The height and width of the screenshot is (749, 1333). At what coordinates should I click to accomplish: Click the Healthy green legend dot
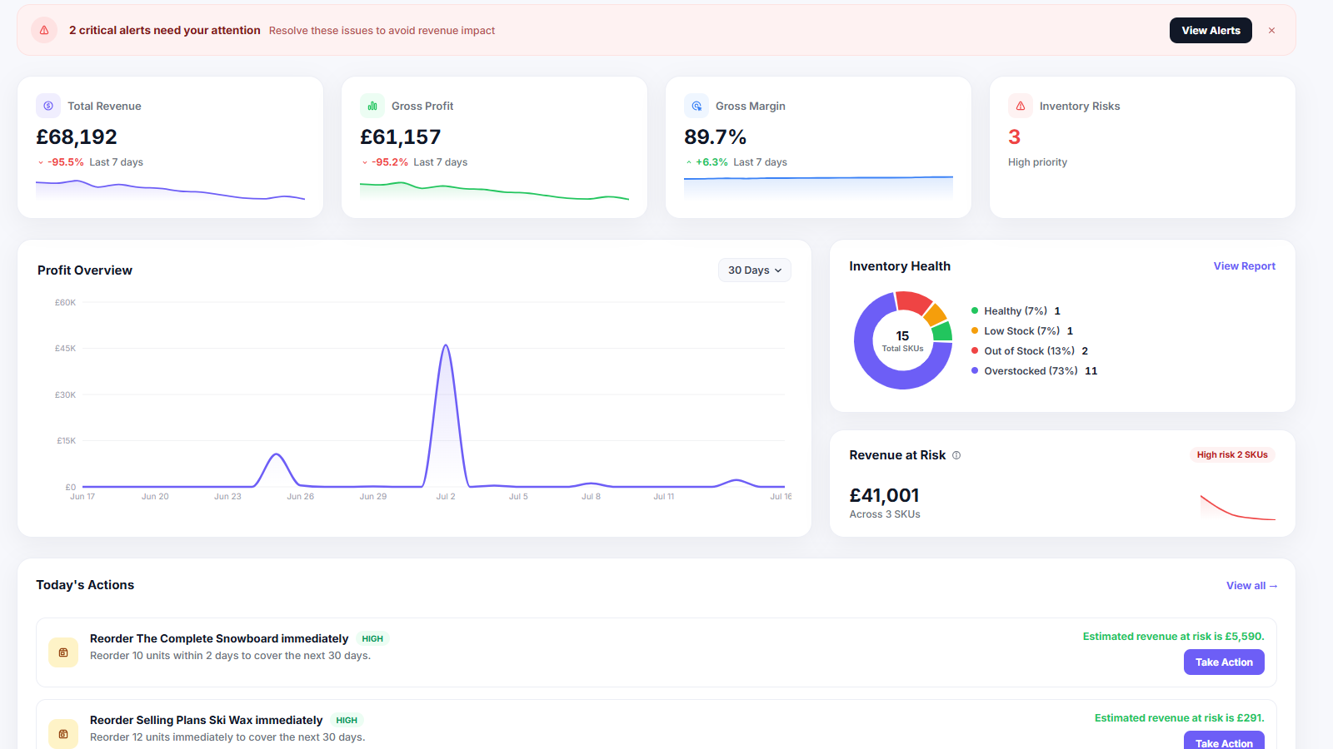pyautogui.click(x=975, y=310)
